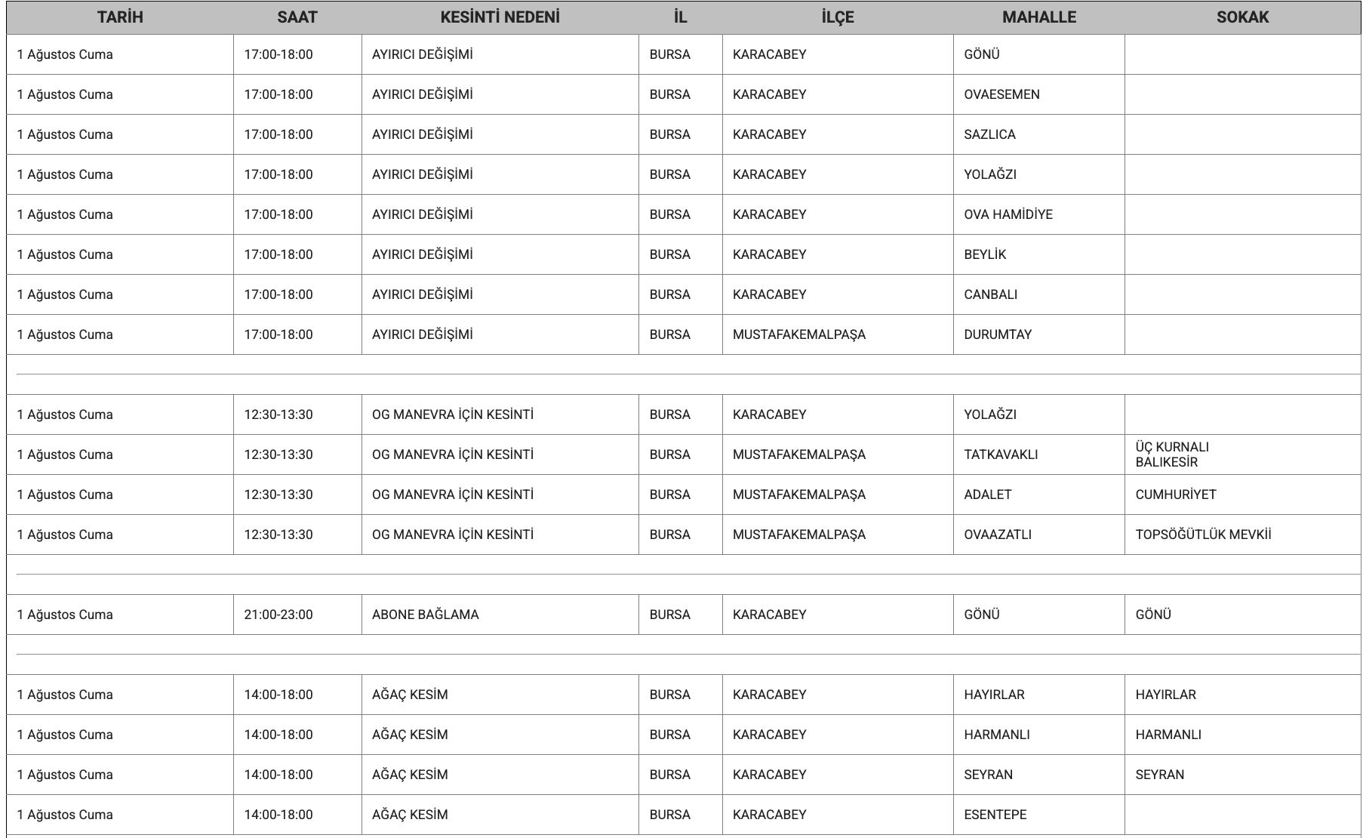Select the TATKAVAKLI mahalle cell
1363x838 pixels.
coord(1001,454)
